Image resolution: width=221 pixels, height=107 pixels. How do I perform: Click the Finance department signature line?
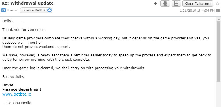(x=22, y=90)
